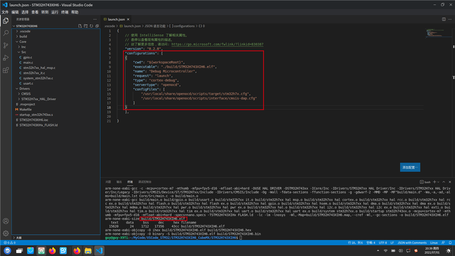Collapse all folders in explorer
The image size is (455, 256).
click(x=97, y=26)
